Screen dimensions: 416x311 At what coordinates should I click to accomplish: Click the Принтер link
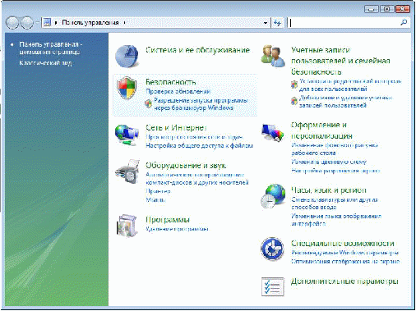pyautogui.click(x=158, y=191)
